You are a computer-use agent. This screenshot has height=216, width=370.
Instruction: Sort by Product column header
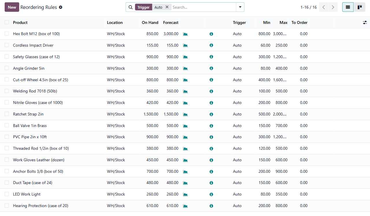point(20,22)
